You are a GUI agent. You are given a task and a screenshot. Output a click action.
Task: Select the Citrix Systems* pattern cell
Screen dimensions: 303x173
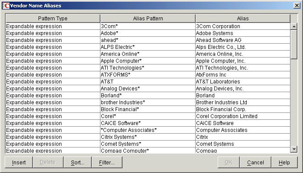148,137
